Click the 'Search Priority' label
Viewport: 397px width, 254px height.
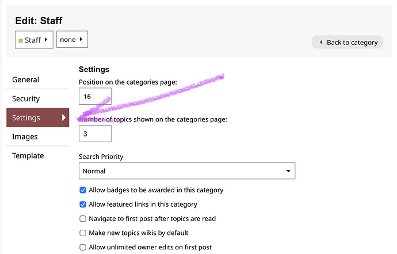click(x=101, y=157)
